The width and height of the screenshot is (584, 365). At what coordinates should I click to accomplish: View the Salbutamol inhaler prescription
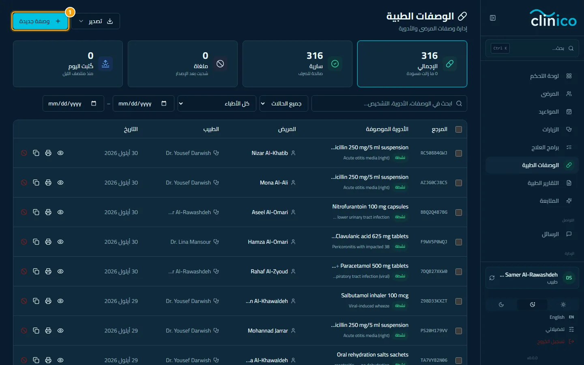(x=60, y=301)
